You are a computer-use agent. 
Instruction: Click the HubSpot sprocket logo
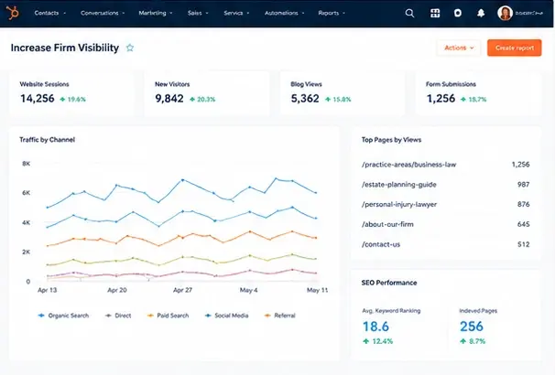[13, 13]
